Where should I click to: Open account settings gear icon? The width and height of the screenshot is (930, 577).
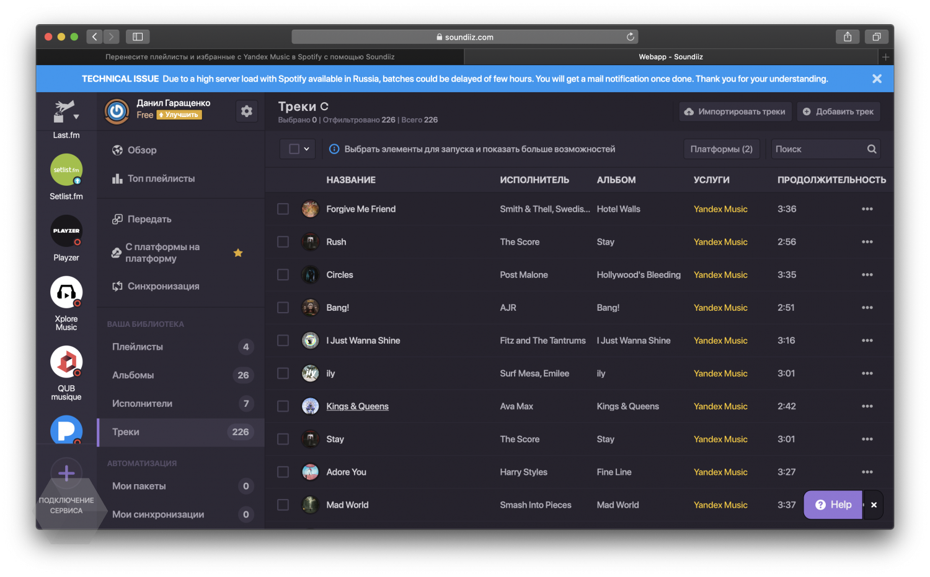click(x=247, y=111)
